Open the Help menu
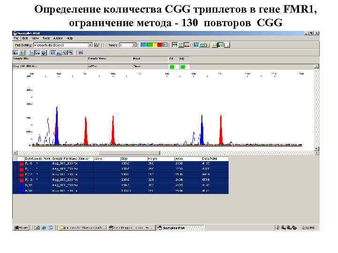 [69, 38]
